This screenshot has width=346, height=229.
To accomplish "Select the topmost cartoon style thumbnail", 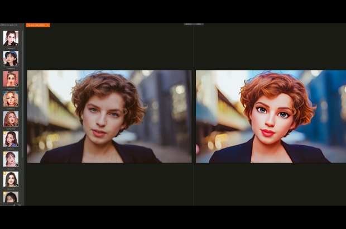I will click(11, 38).
